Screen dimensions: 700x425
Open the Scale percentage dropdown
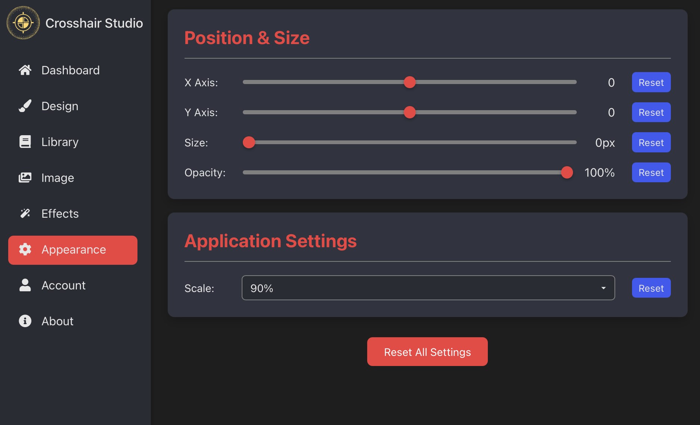[428, 288]
